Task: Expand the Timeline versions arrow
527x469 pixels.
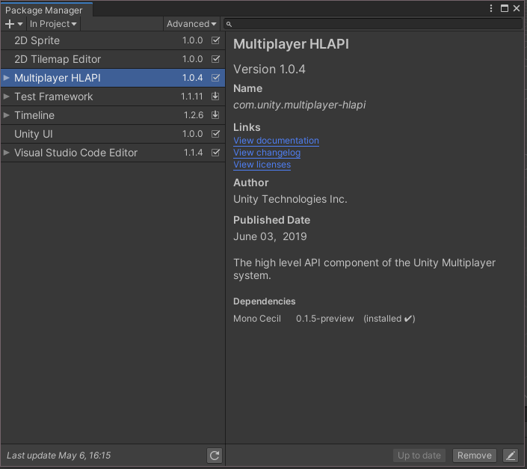Action: pos(6,115)
